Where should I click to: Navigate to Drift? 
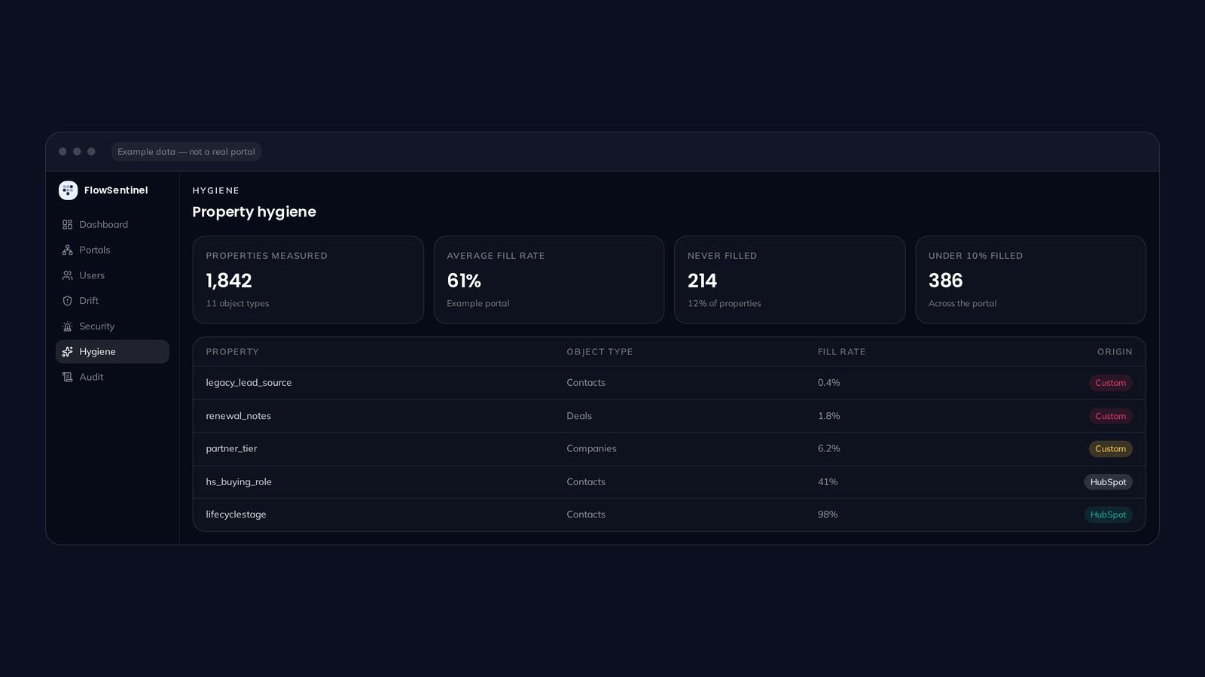pyautogui.click(x=112, y=301)
